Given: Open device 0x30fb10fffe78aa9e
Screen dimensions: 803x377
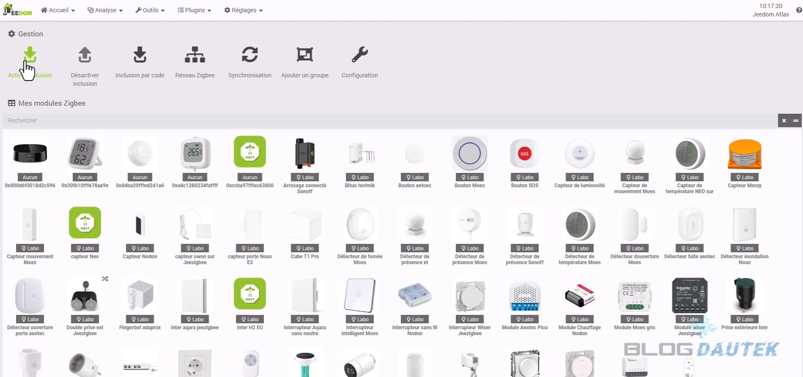Looking at the screenshot, I should click(x=85, y=162).
